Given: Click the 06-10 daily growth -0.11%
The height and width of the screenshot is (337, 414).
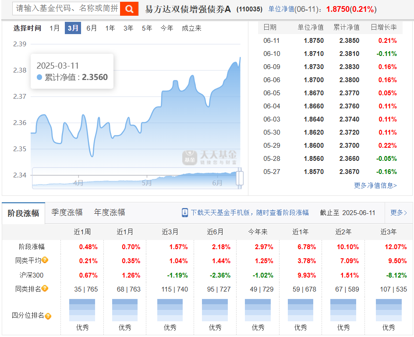Looking at the screenshot, I should [x=386, y=54].
